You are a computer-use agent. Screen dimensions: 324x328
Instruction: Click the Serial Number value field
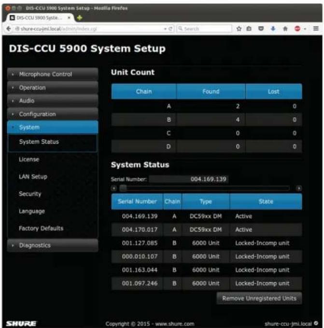pos(189,179)
